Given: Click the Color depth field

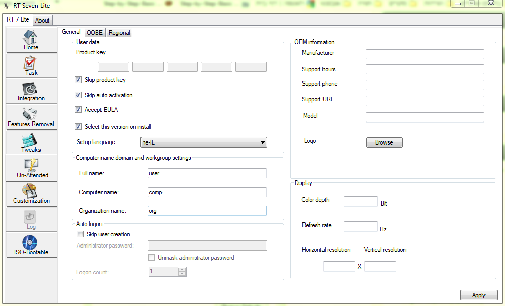Looking at the screenshot, I should click(x=360, y=201).
